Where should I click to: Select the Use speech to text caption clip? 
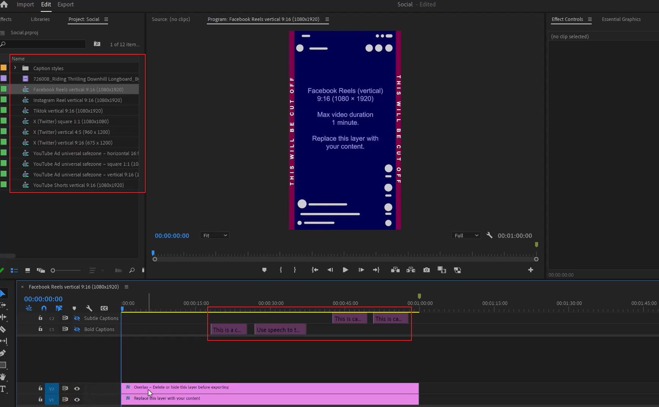pos(280,329)
